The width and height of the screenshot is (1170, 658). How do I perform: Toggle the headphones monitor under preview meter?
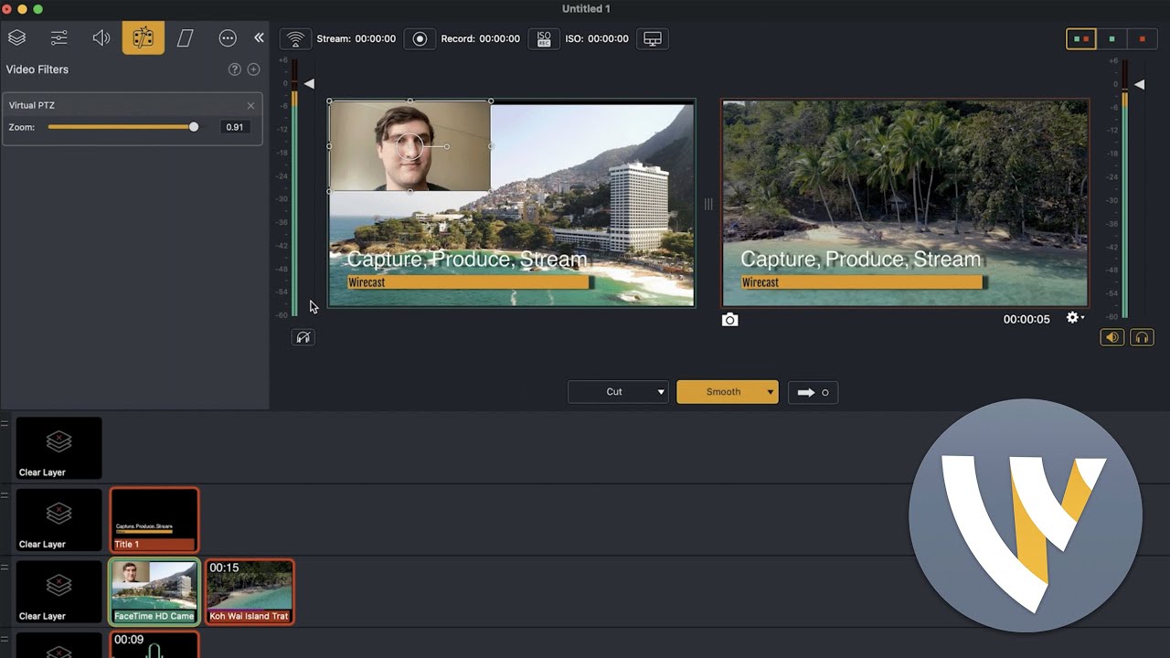pos(303,337)
